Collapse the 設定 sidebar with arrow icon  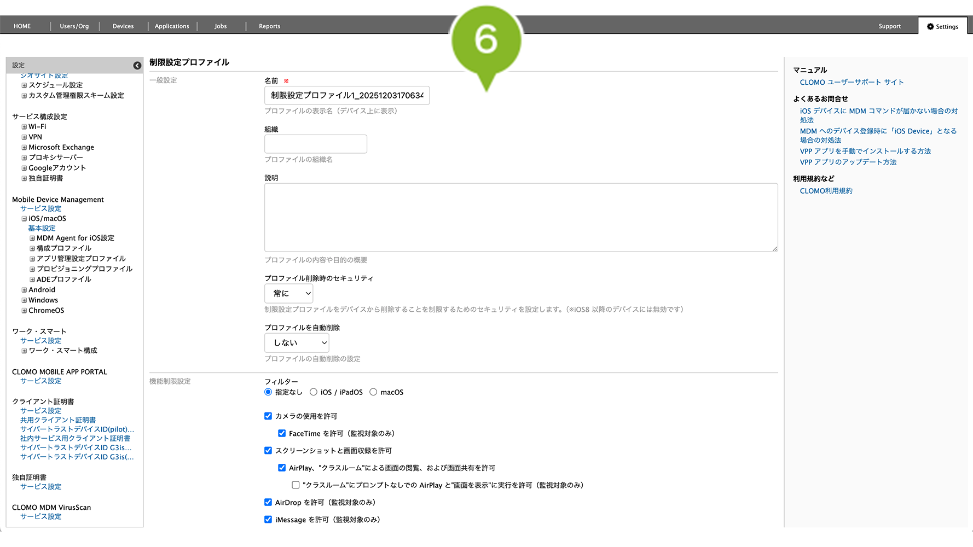(137, 66)
